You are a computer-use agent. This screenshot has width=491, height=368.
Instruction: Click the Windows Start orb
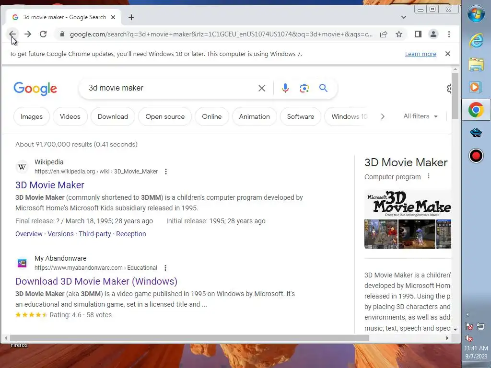coord(476,14)
